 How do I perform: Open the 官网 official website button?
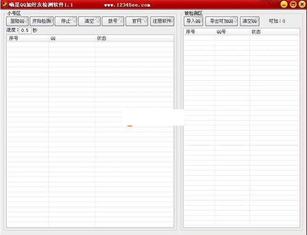click(137, 21)
